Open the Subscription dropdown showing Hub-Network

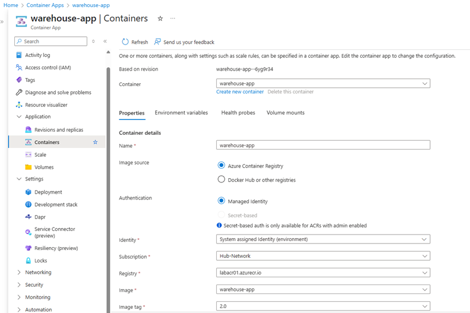(x=323, y=256)
